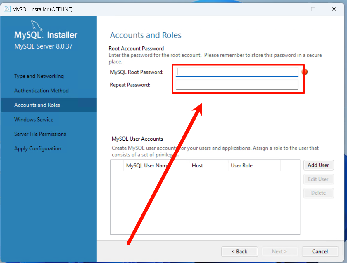The image size is (347, 263).
Task: Focus the Repeat Password field
Action: (x=237, y=85)
